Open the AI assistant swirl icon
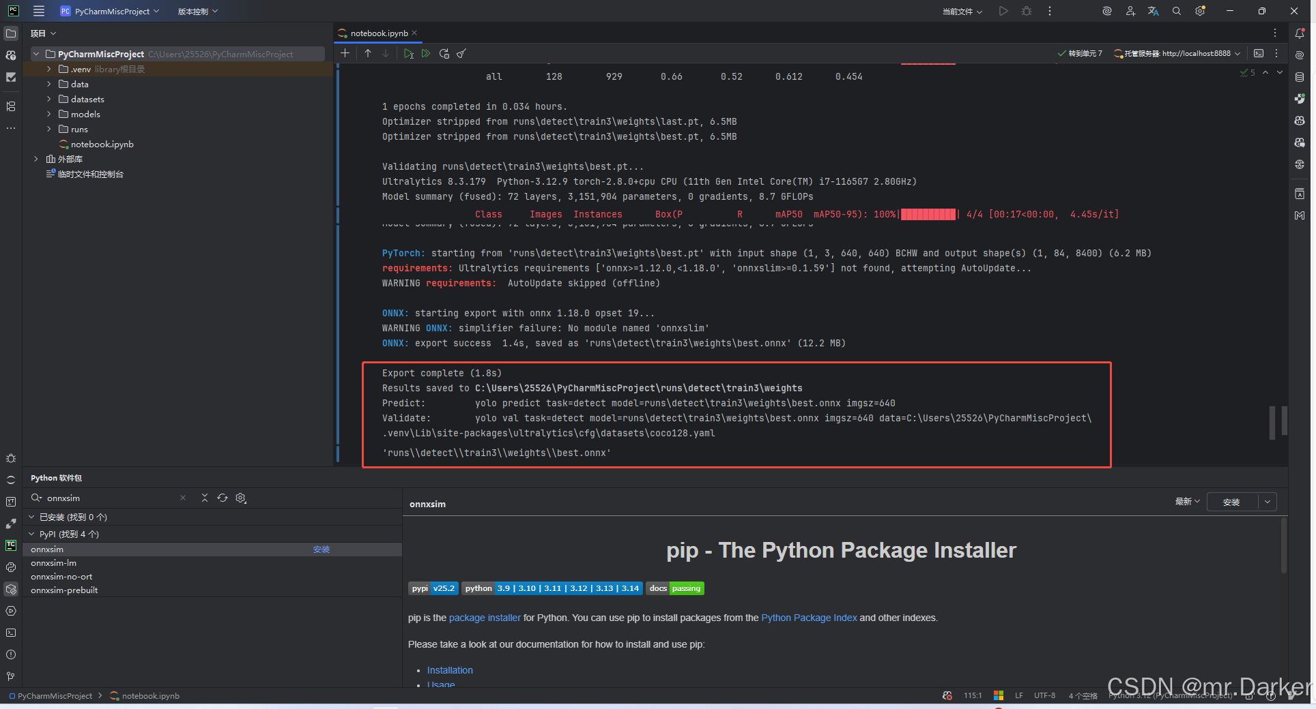This screenshot has width=1316, height=709. click(1107, 11)
